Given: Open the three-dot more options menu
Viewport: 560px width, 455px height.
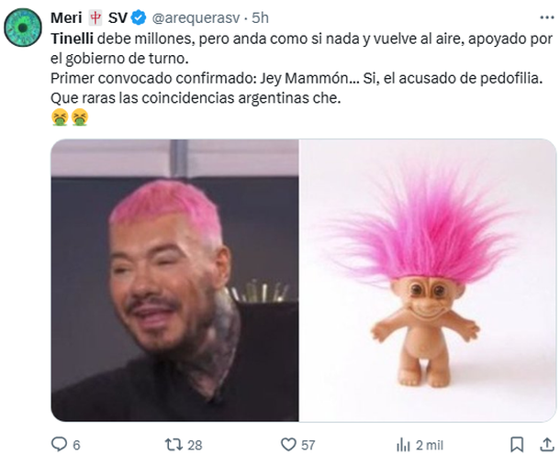Looking at the screenshot, I should 547,17.
